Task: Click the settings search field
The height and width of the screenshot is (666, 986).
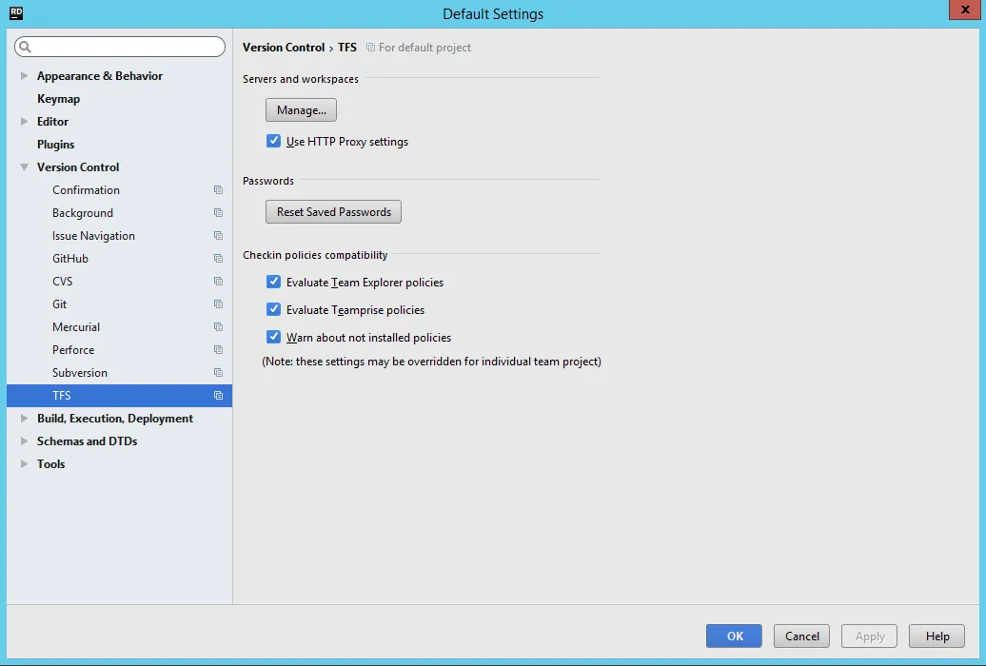Action: tap(120, 47)
